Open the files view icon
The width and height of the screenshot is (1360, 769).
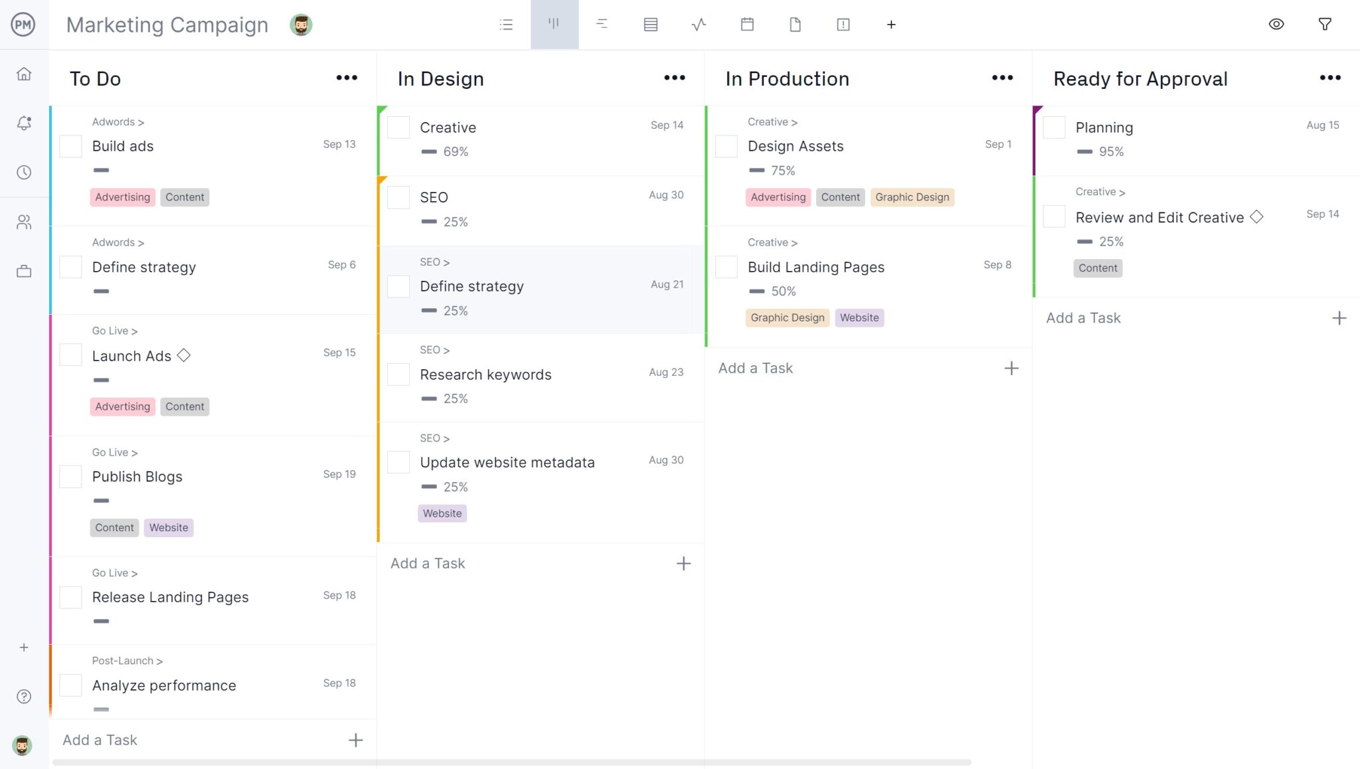click(x=795, y=25)
